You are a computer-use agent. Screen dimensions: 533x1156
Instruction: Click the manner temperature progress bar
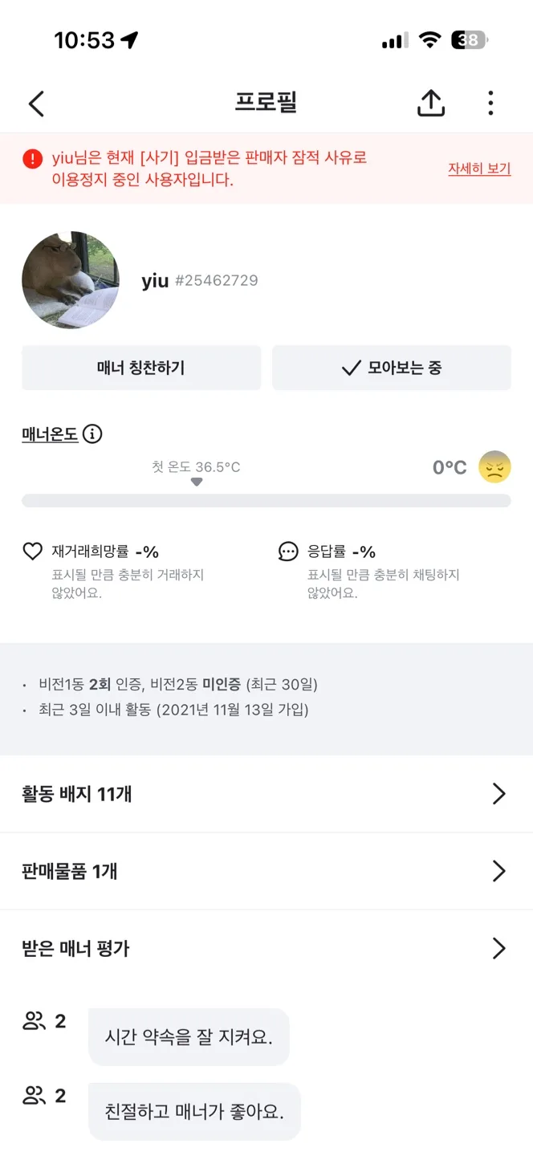tap(266, 501)
